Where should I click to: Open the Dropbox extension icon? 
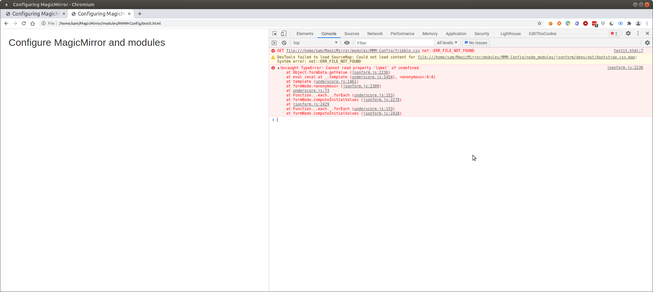click(603, 23)
